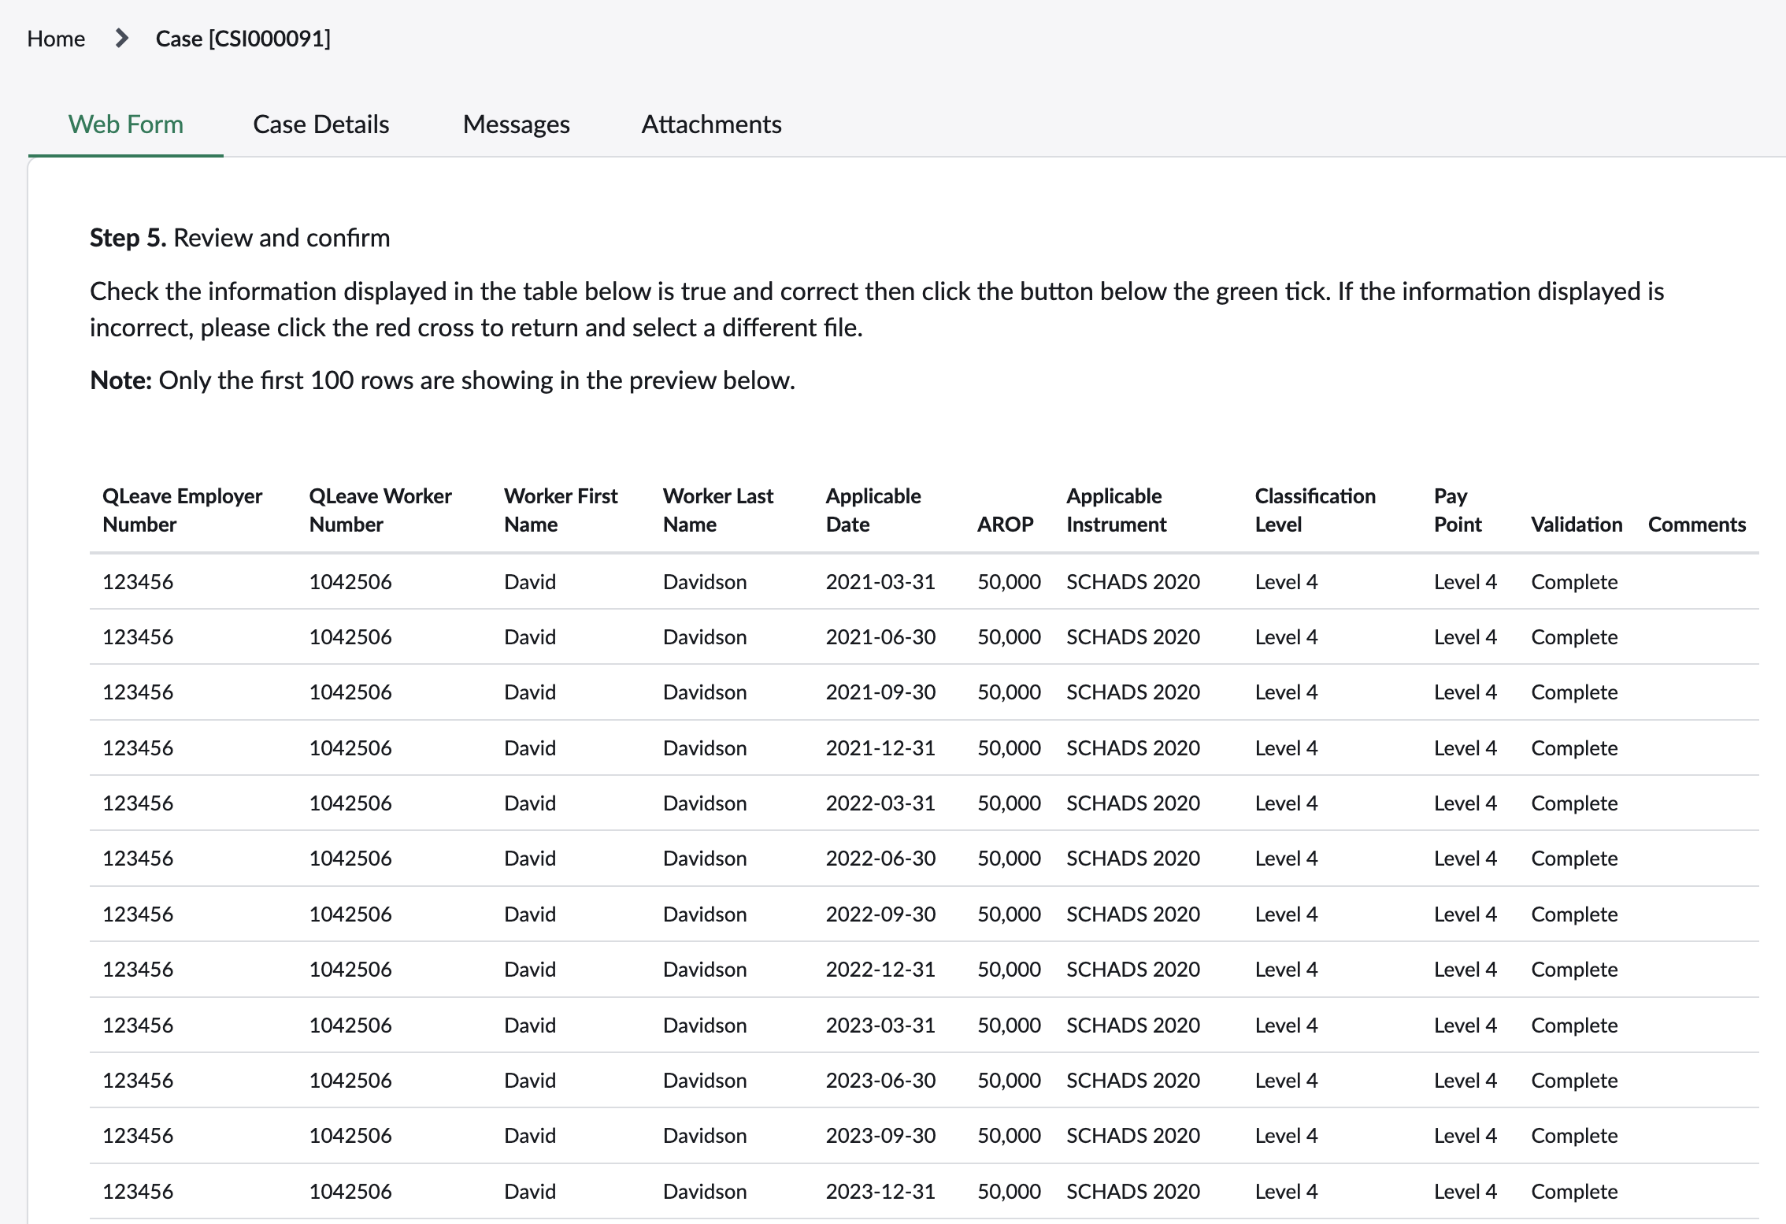Select date cell 2023-12-31
1786x1224 pixels.
[880, 1191]
